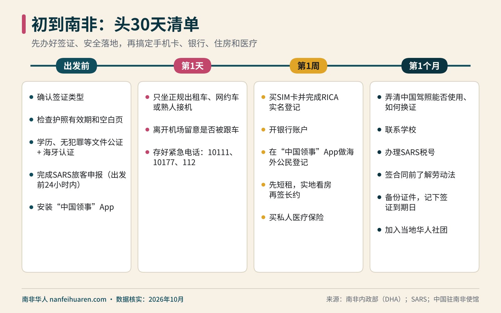Select the item 安装“中国领事”App
Image resolution: width=501 pixels, height=313 pixels.
[x=75, y=207]
